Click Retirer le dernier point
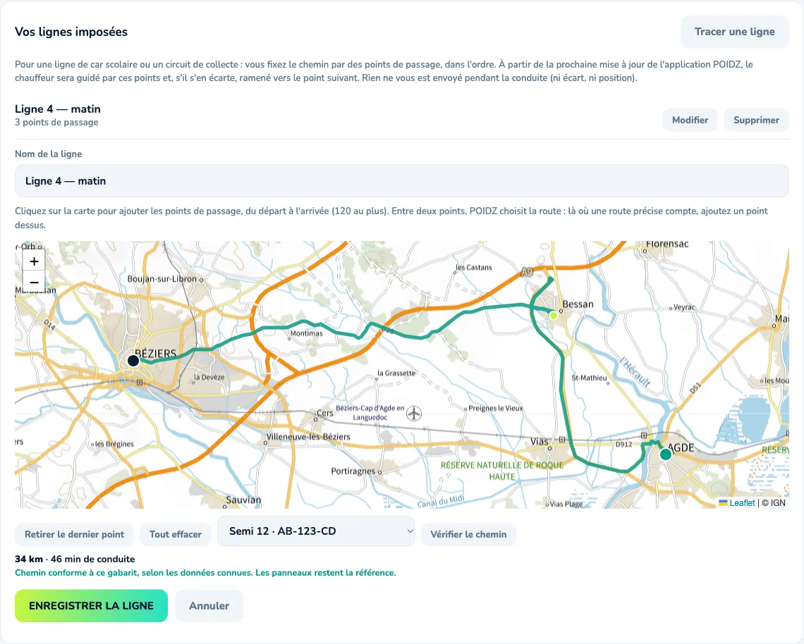 74,534
